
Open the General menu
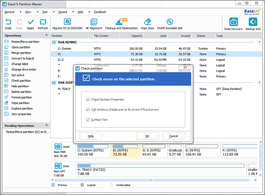(9, 12)
